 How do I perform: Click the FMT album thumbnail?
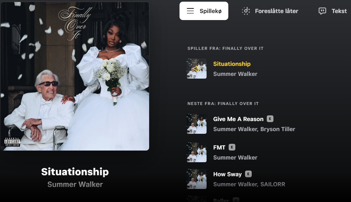coord(197,152)
